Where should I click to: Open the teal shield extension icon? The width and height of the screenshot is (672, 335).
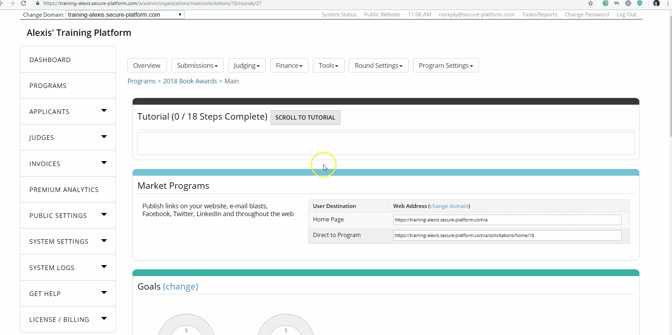(640, 3)
